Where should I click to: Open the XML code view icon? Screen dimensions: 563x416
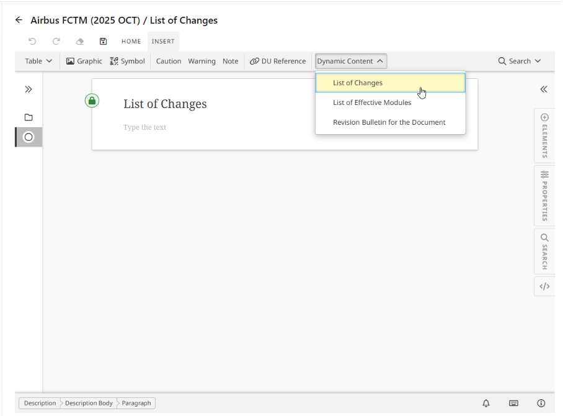(544, 286)
